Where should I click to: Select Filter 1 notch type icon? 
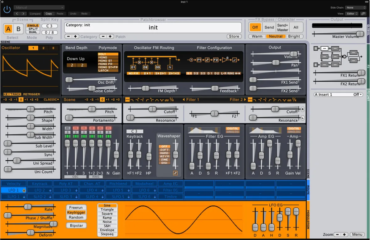[162, 100]
